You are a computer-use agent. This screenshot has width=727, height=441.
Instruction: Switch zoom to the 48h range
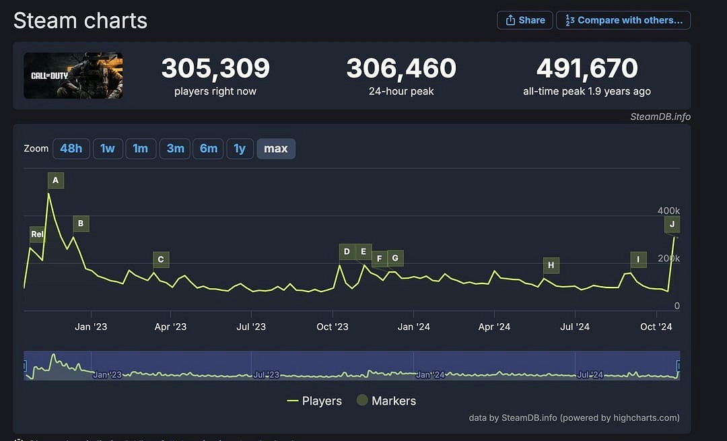point(71,148)
